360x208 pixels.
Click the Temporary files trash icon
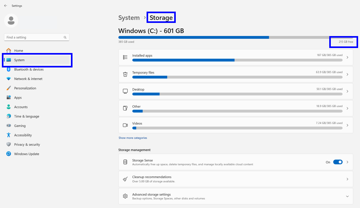pyautogui.click(x=125, y=74)
